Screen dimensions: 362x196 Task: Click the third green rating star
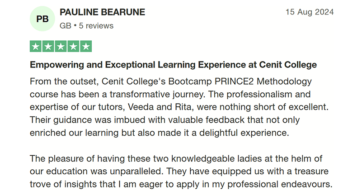pyautogui.click(x=61, y=46)
